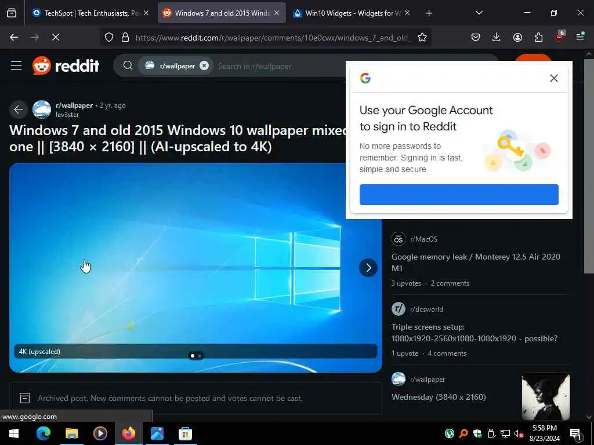Open Firefox View icon in tab bar
This screenshot has width=594, height=445.
[x=12, y=13]
